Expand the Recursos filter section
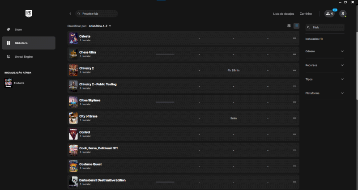Image resolution: width=358 pixels, height=190 pixels. coord(325,65)
